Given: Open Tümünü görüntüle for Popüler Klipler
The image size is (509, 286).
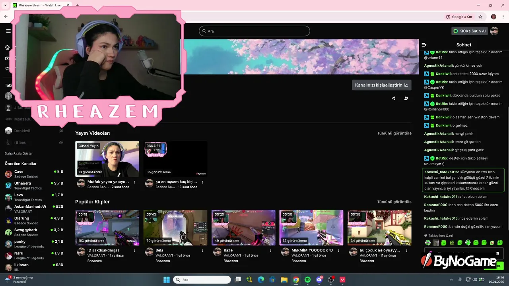Looking at the screenshot, I should 394,202.
